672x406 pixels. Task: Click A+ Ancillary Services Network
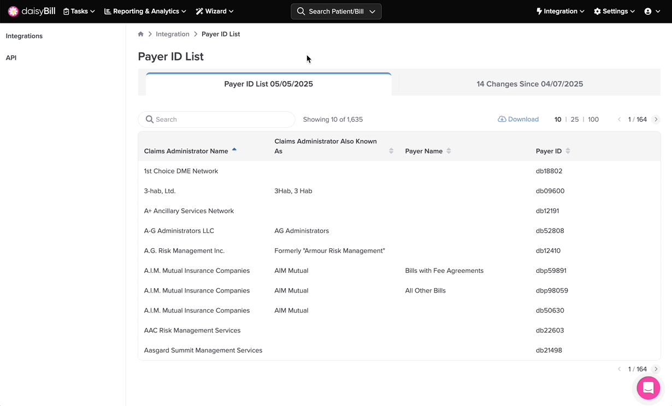[x=189, y=211]
